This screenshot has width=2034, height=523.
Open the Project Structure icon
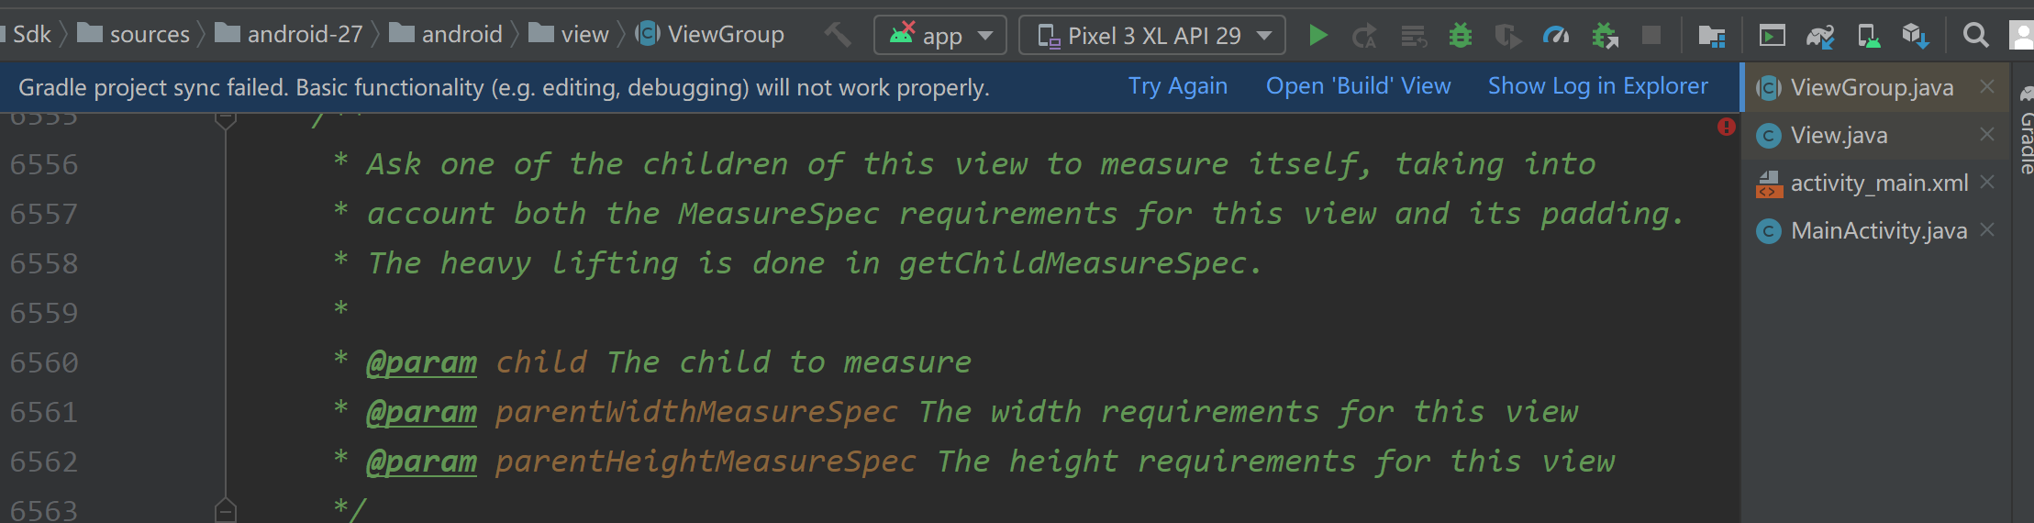(x=1712, y=36)
